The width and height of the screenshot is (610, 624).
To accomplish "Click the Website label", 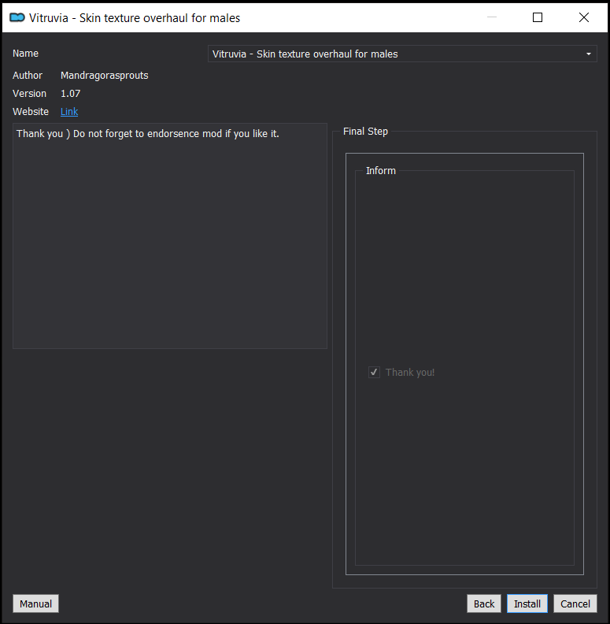I will point(31,111).
